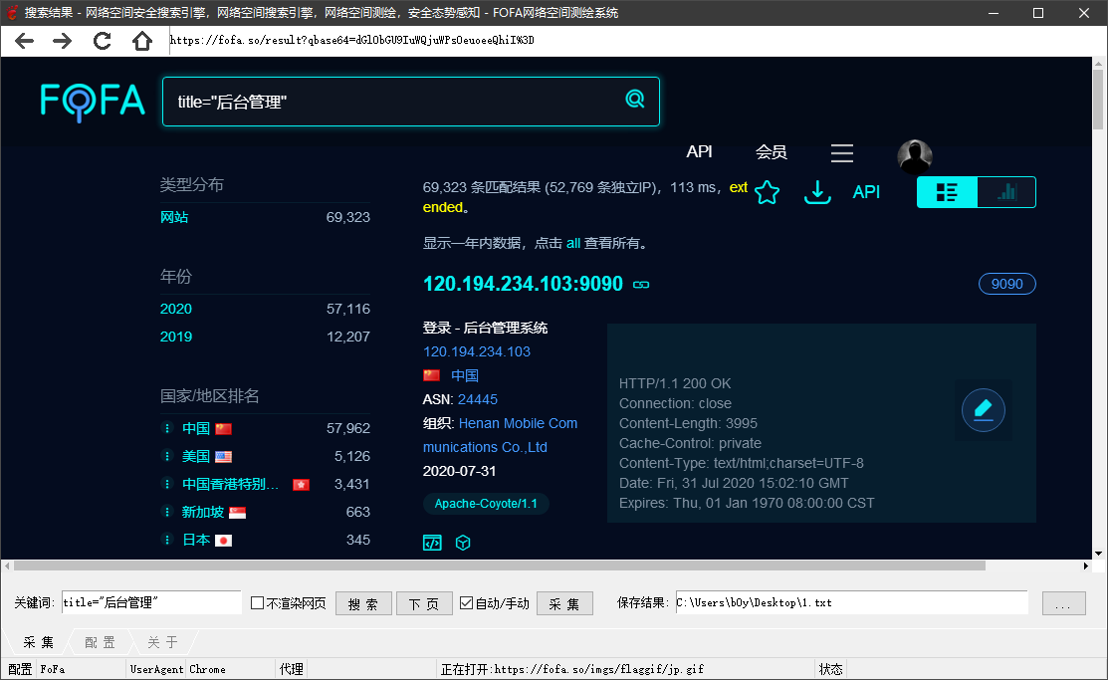Switch to chart statistics view

coord(1006,192)
